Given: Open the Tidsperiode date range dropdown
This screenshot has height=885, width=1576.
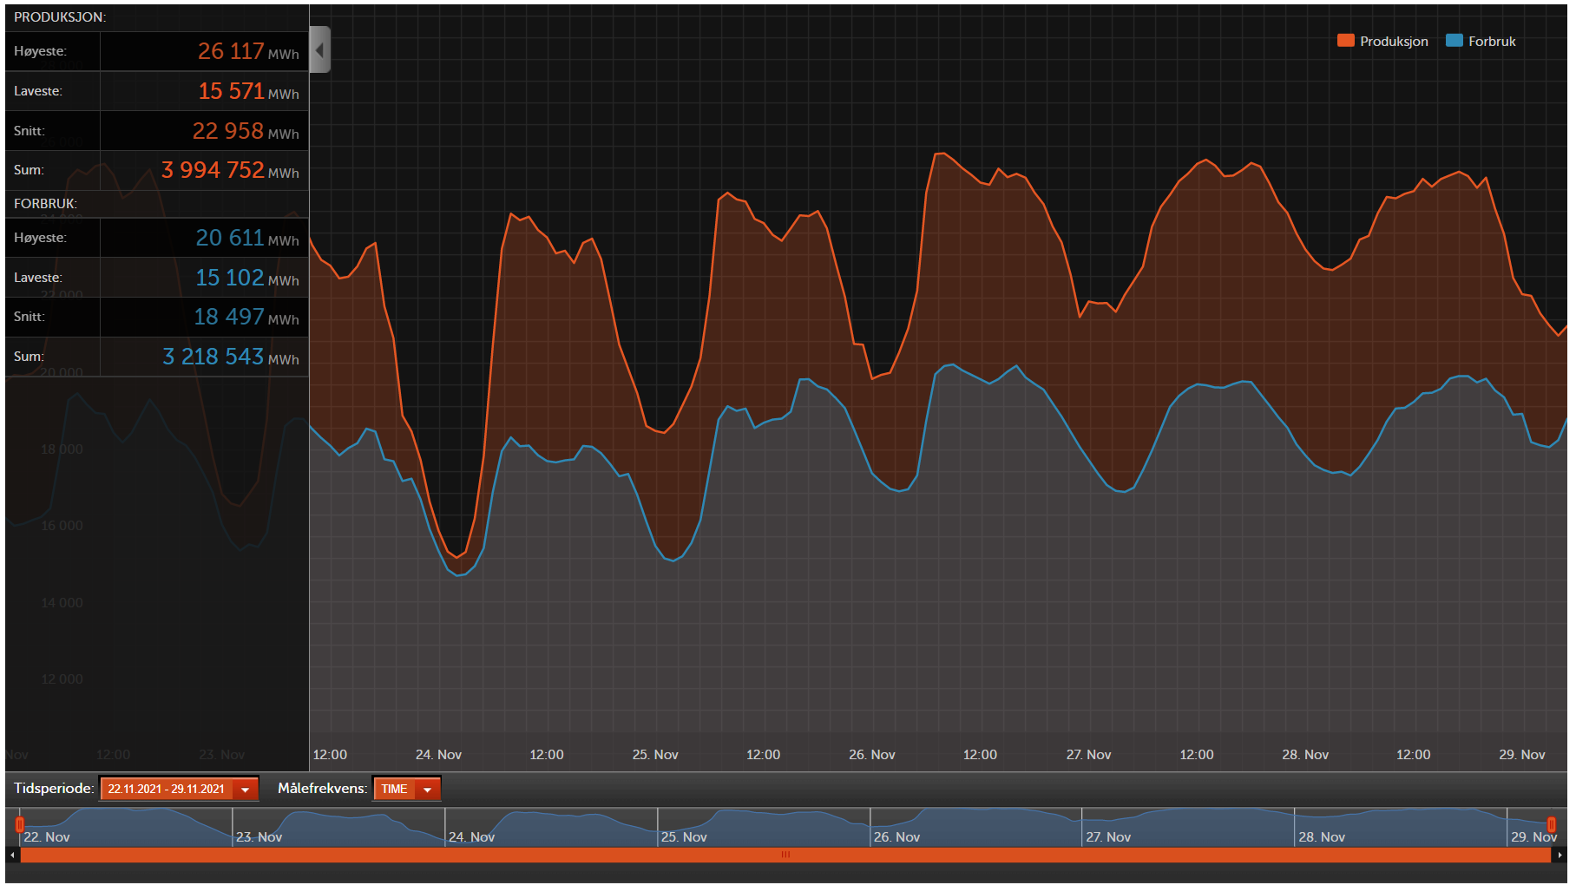Looking at the screenshot, I should [x=246, y=789].
